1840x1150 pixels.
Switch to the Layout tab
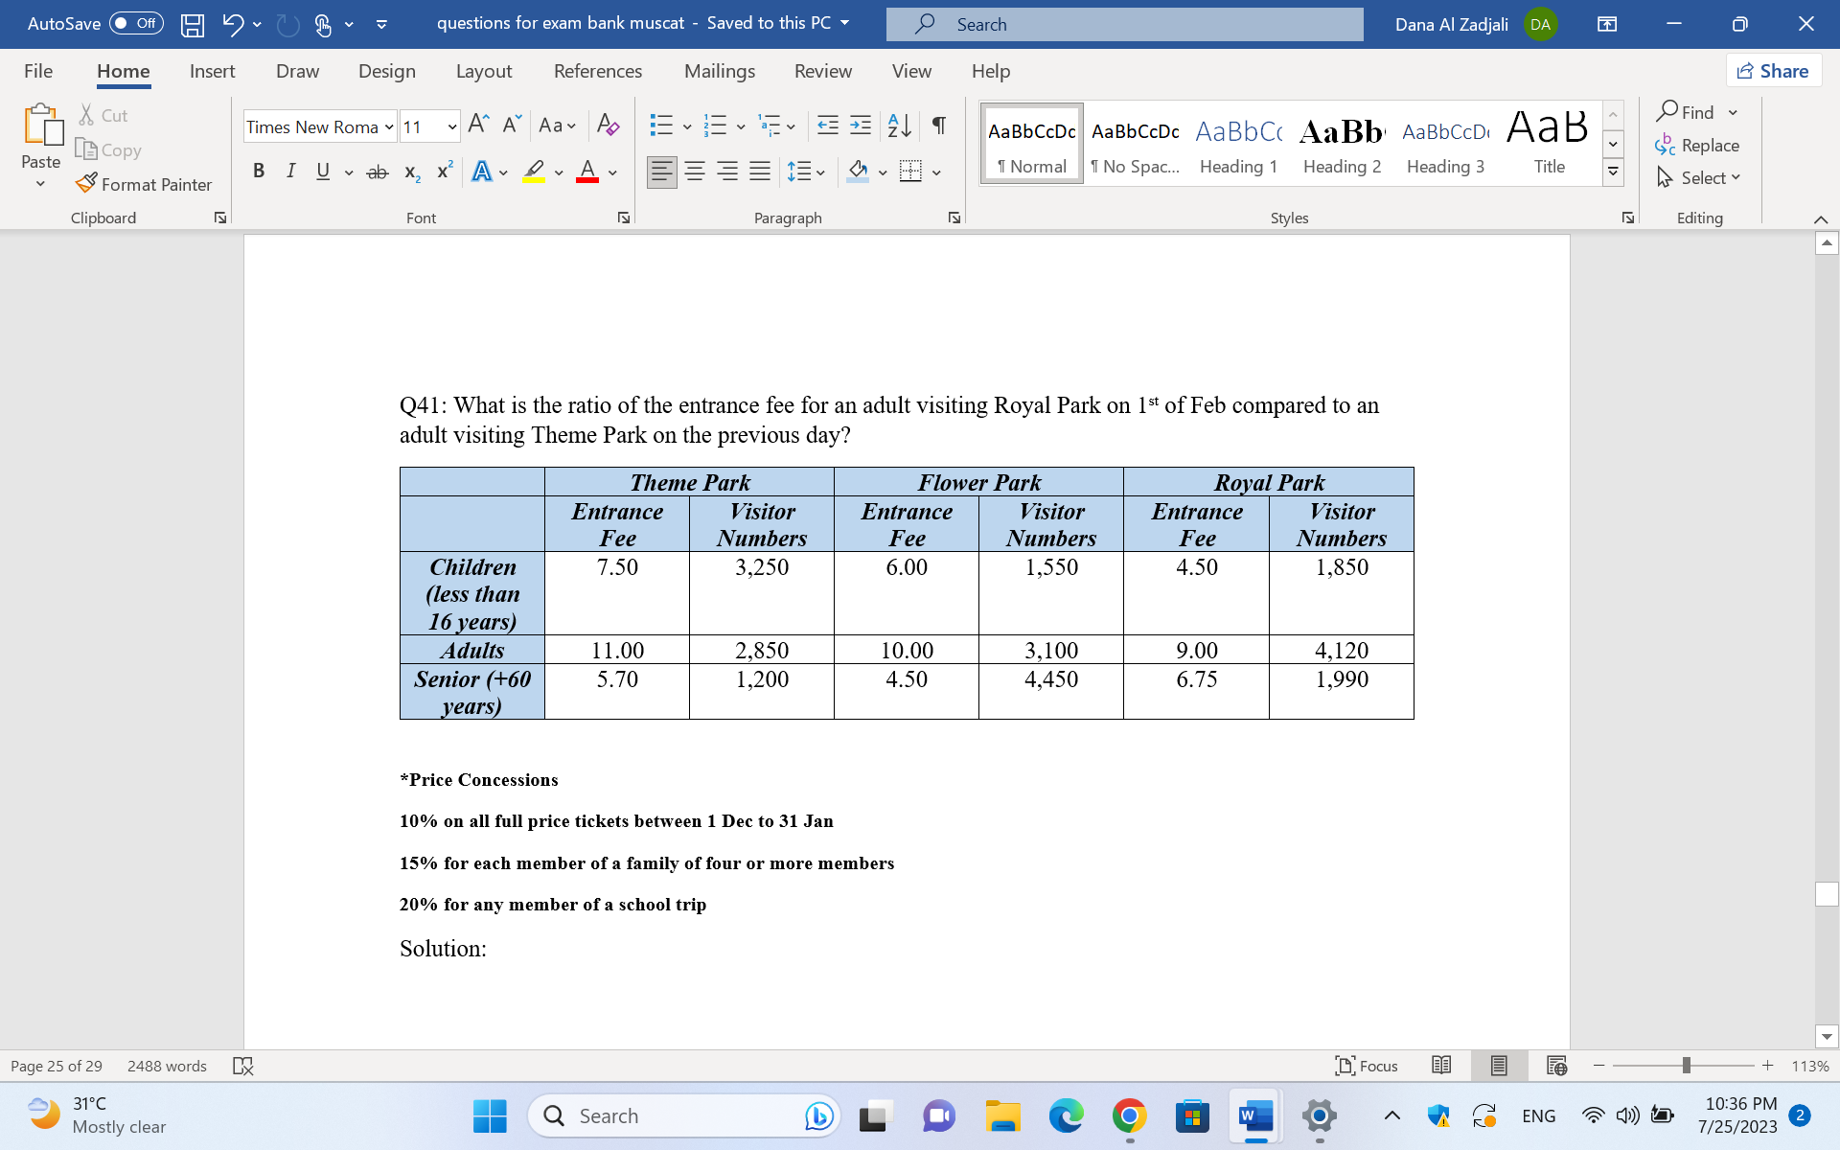(483, 71)
